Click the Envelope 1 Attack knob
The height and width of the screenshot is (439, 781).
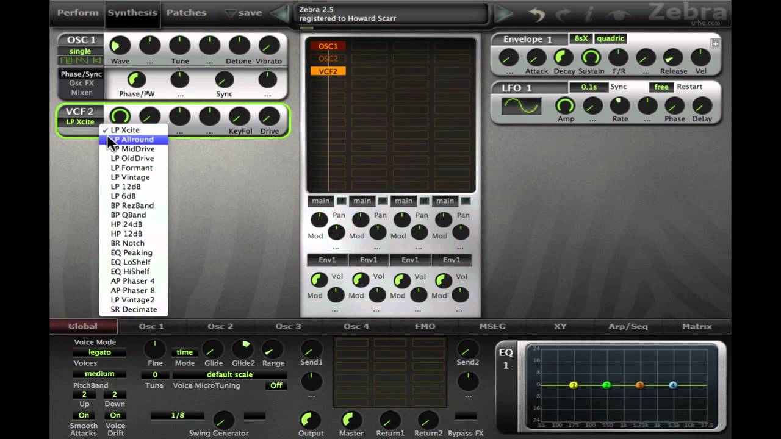[x=536, y=58]
